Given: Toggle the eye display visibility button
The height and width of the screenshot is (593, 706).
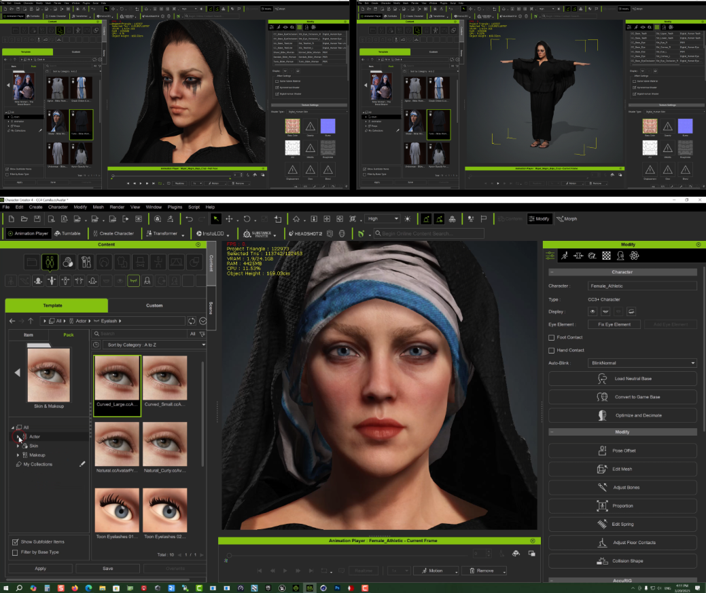Looking at the screenshot, I should [593, 311].
